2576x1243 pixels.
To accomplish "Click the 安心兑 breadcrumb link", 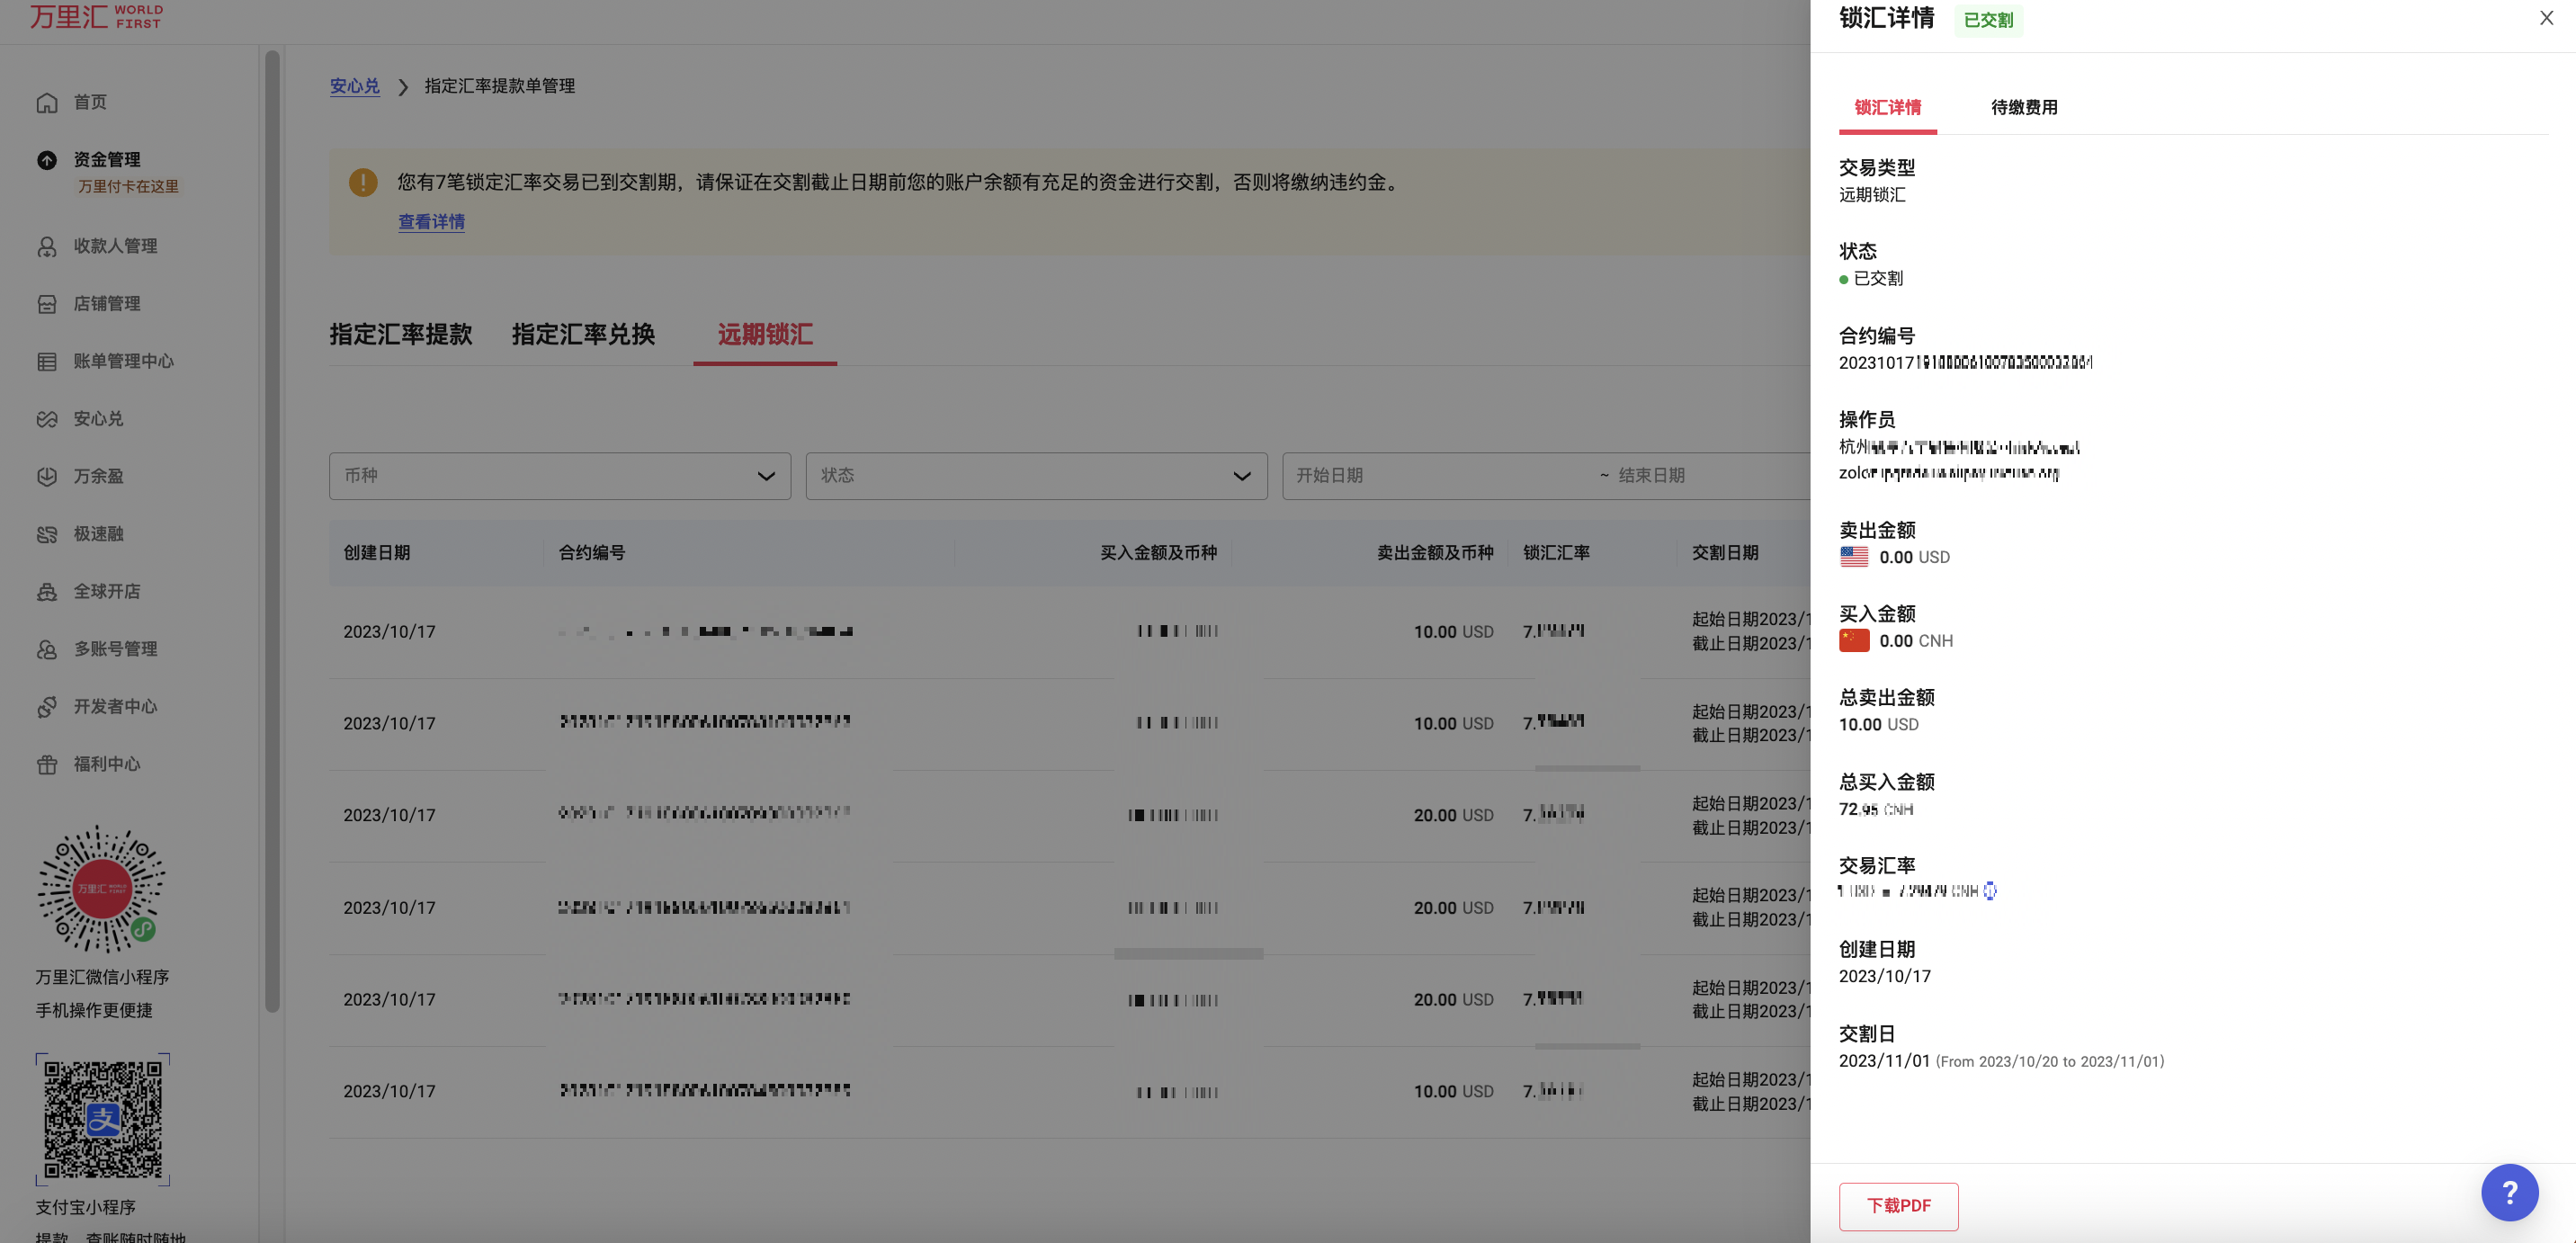I will click(354, 87).
